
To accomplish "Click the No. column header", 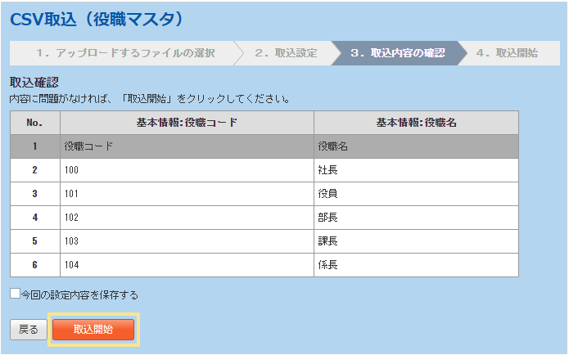I will [34, 123].
